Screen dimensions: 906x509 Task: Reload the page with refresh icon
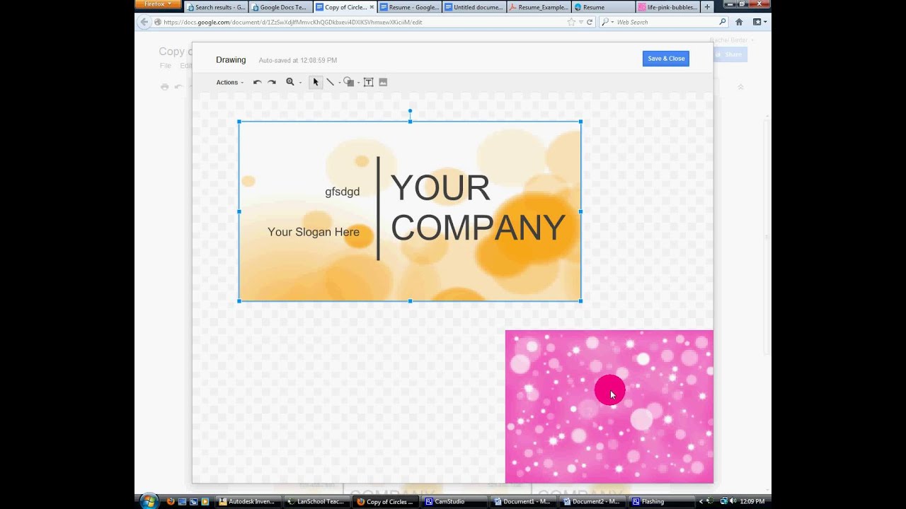point(589,22)
